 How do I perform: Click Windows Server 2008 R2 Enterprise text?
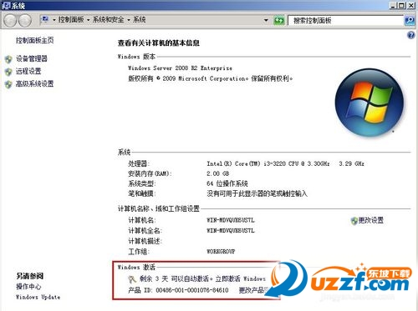[180, 68]
